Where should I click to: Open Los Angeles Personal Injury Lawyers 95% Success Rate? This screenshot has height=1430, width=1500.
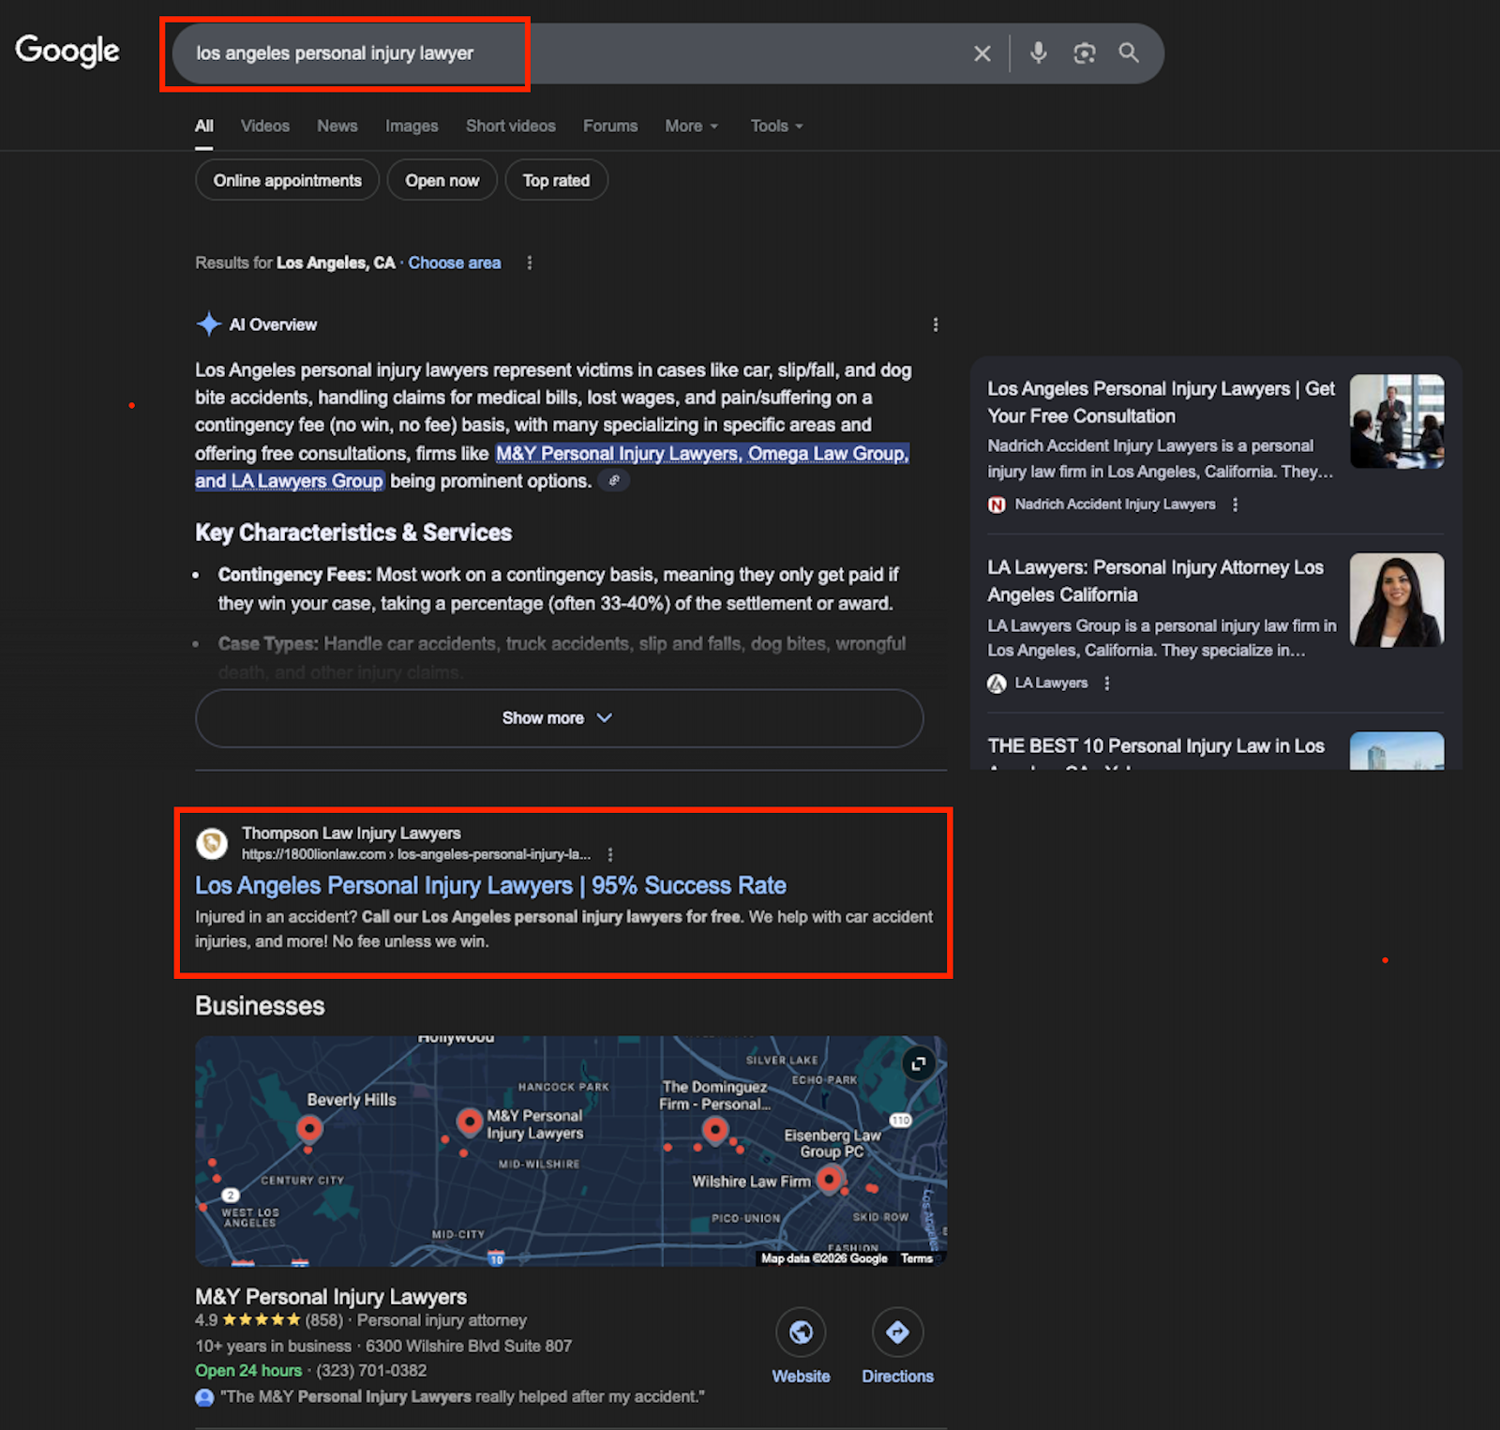(x=490, y=885)
